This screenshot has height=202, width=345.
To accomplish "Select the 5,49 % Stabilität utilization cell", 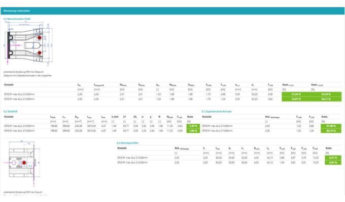I will [191, 126].
